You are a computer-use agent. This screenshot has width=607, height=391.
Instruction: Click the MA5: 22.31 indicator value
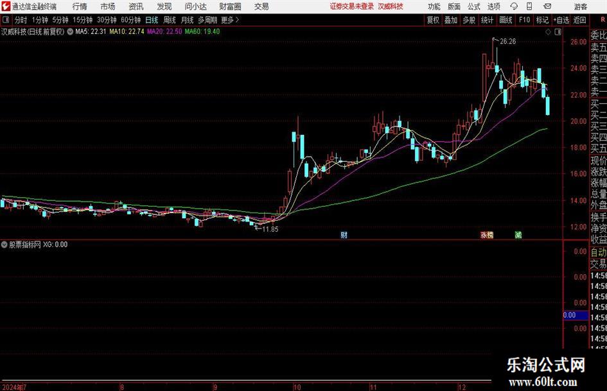point(91,31)
